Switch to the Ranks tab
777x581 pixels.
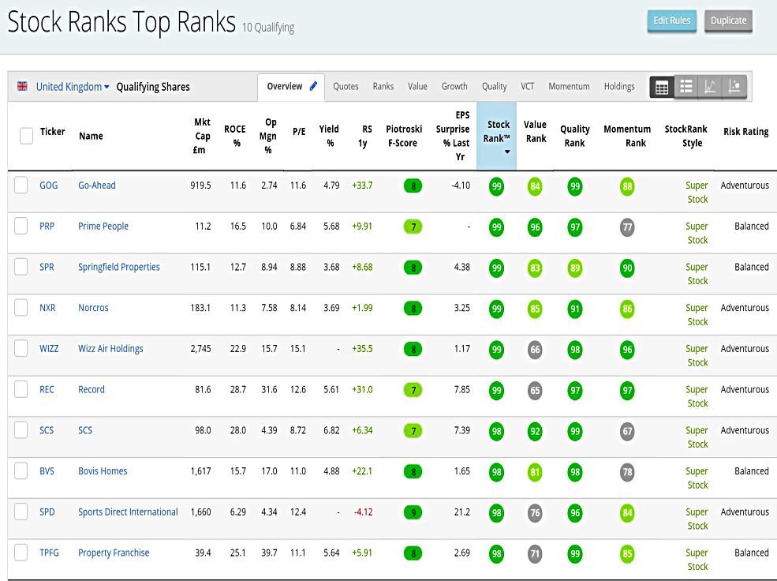coord(383,86)
